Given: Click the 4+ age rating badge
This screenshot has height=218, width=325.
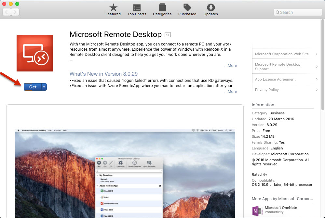Looking at the screenshot, I should 167,34.
